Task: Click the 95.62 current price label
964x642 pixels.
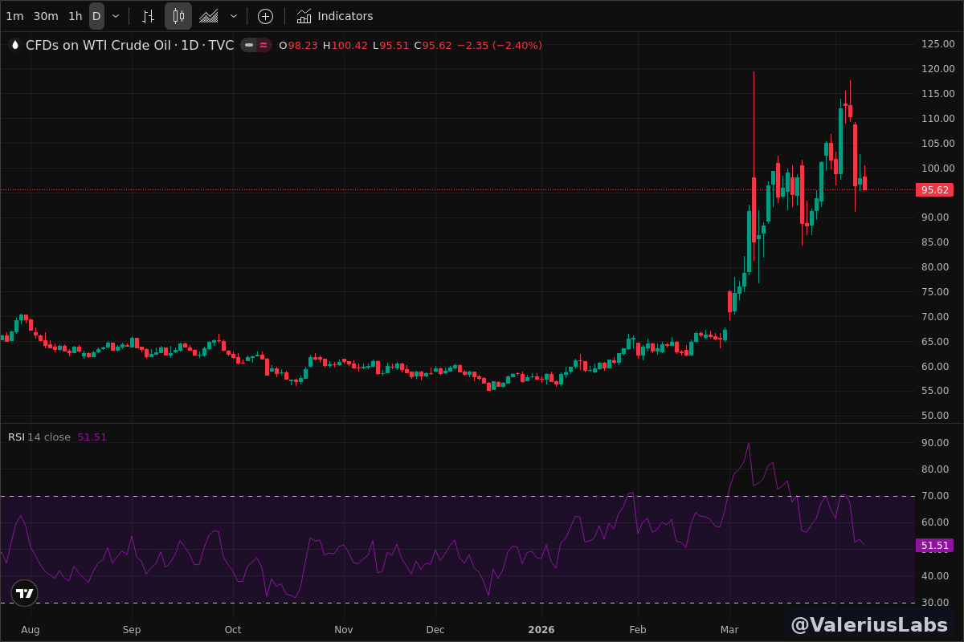Action: coord(934,190)
